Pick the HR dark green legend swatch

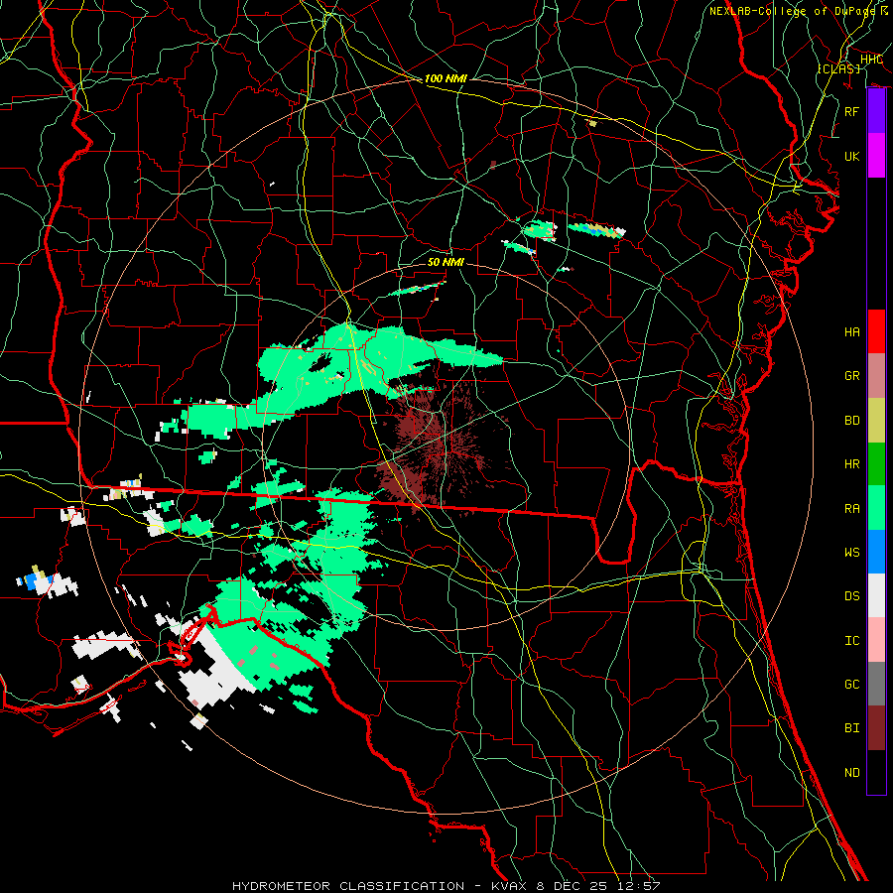click(876, 463)
